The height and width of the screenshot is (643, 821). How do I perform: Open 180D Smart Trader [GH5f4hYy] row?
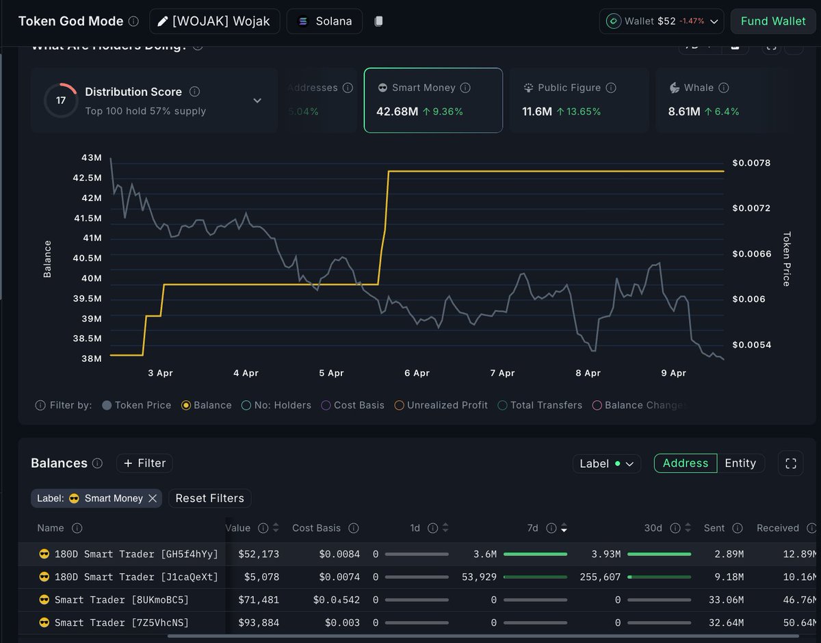click(x=417, y=554)
